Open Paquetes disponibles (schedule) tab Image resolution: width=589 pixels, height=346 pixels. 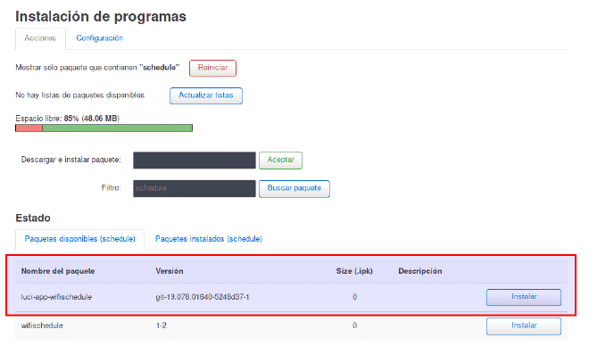80,239
